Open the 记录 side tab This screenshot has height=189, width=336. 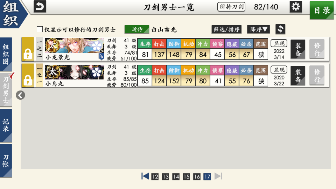[6, 125]
